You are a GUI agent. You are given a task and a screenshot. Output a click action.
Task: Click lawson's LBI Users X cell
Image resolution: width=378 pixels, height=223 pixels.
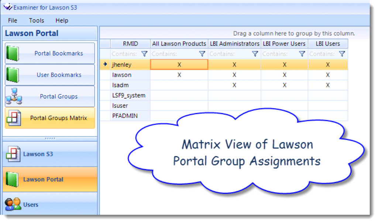click(328, 75)
